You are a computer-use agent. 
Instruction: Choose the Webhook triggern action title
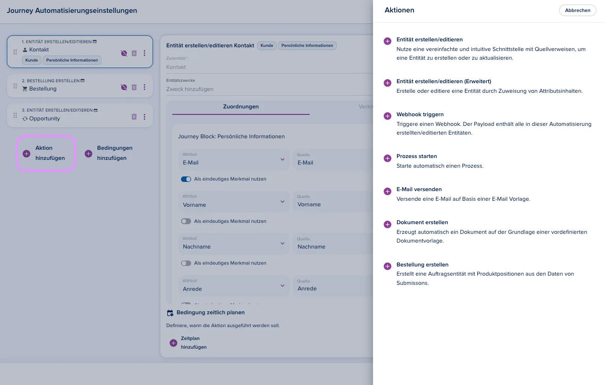(420, 114)
